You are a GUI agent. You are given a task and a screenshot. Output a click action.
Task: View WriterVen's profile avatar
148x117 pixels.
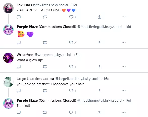coord(8,58)
